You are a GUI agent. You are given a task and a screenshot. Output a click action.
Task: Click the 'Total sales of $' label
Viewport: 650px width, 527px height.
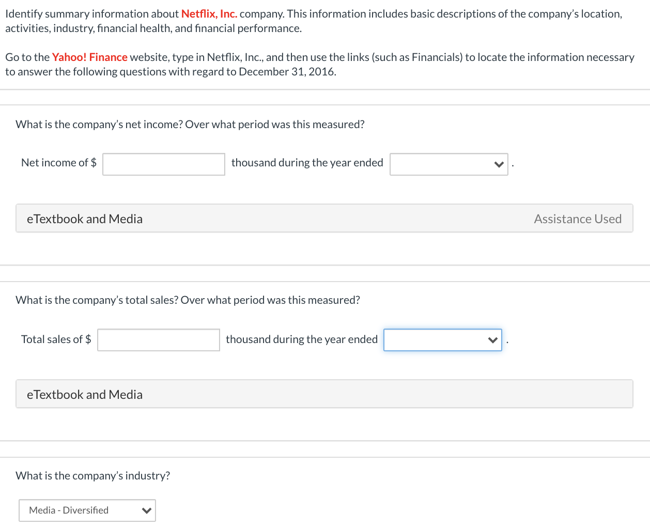pyautogui.click(x=56, y=339)
